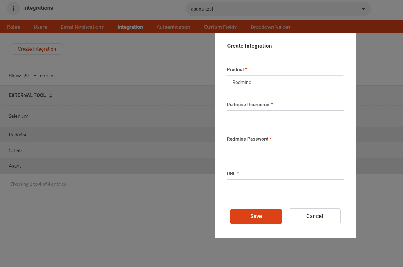Viewport: 403px width, 267px height.
Task: Click the Integrations page title
Action: point(38,8)
